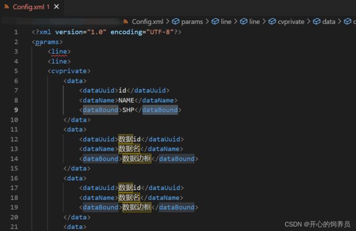
Task: Click 数据id value on line 12
Action: click(x=129, y=139)
